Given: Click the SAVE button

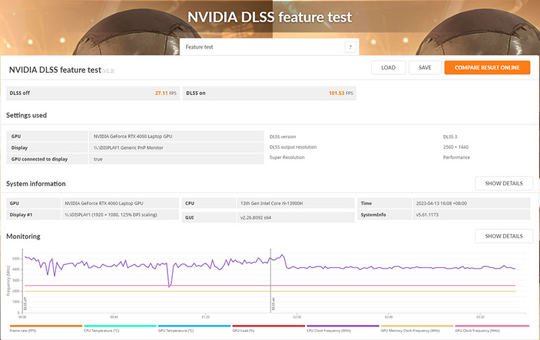Looking at the screenshot, I should [425, 67].
